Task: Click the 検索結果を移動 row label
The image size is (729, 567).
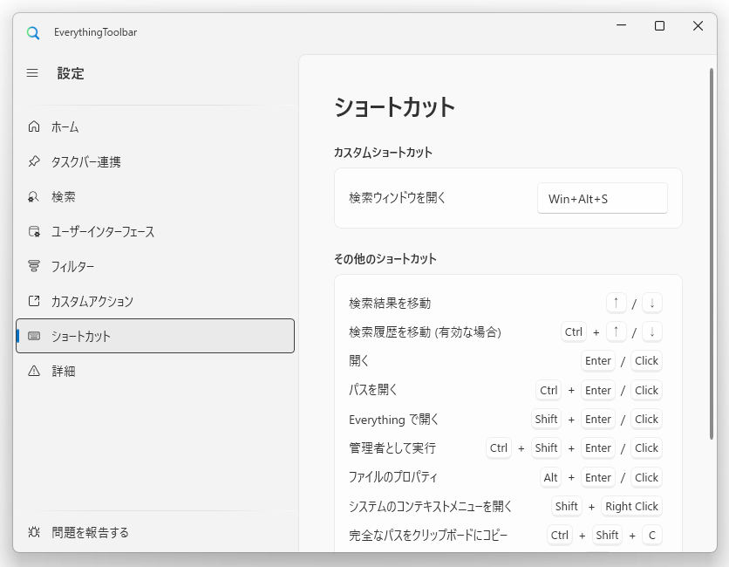Action: (x=390, y=304)
